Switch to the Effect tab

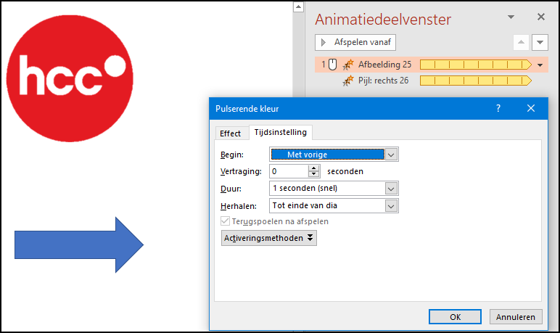[231, 133]
